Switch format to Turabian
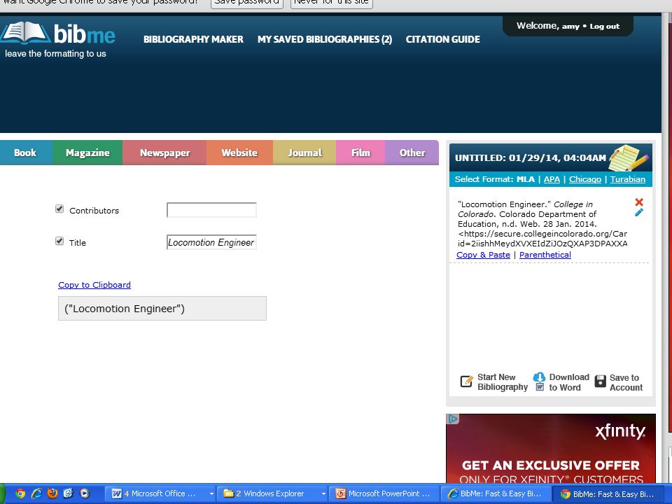 click(x=627, y=179)
